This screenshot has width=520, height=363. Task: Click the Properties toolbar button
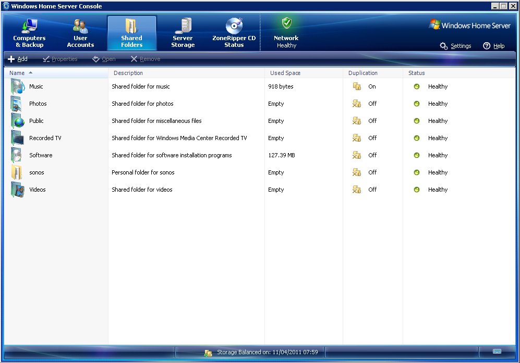click(x=60, y=59)
